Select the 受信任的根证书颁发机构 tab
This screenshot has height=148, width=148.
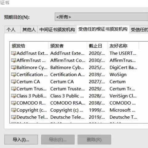click(x=103, y=29)
